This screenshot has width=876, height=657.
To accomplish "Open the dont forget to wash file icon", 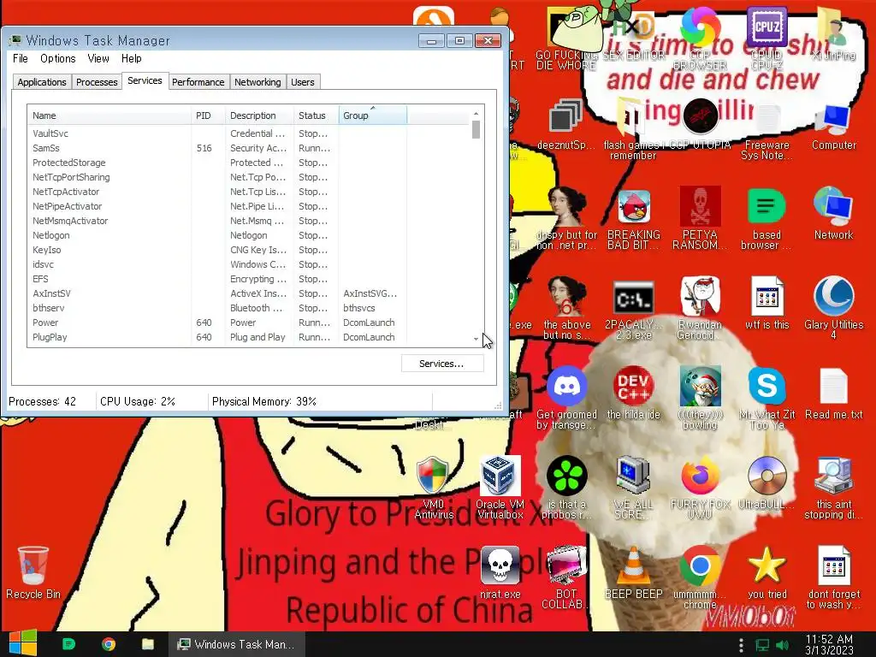I will [x=833, y=577].
